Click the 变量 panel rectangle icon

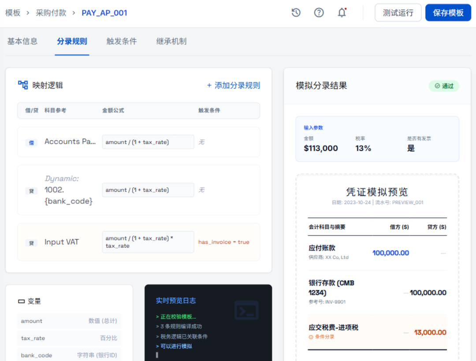(x=21, y=301)
